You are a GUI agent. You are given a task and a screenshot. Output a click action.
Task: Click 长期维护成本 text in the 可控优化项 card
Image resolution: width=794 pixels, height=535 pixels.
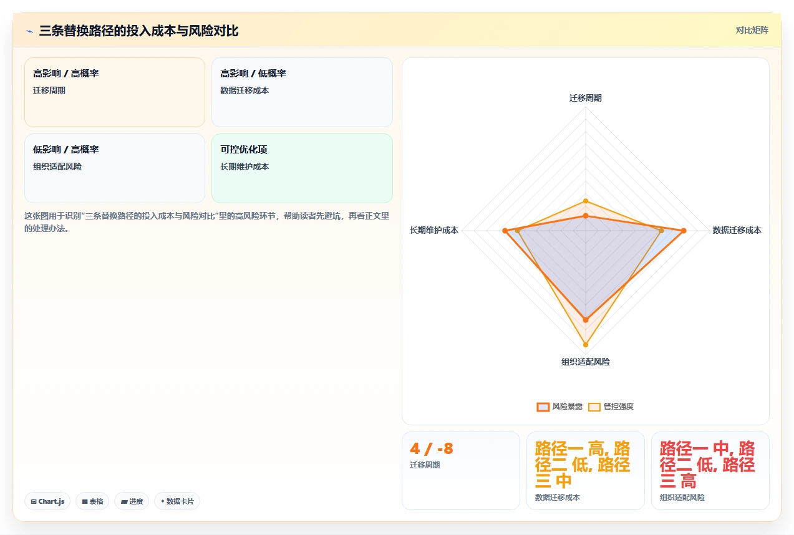click(x=244, y=166)
